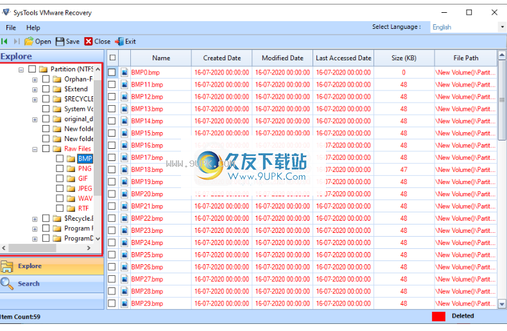Viewport: 507px width, 331px height.
Task: Select the BMP folder label in tree
Action: (85, 158)
